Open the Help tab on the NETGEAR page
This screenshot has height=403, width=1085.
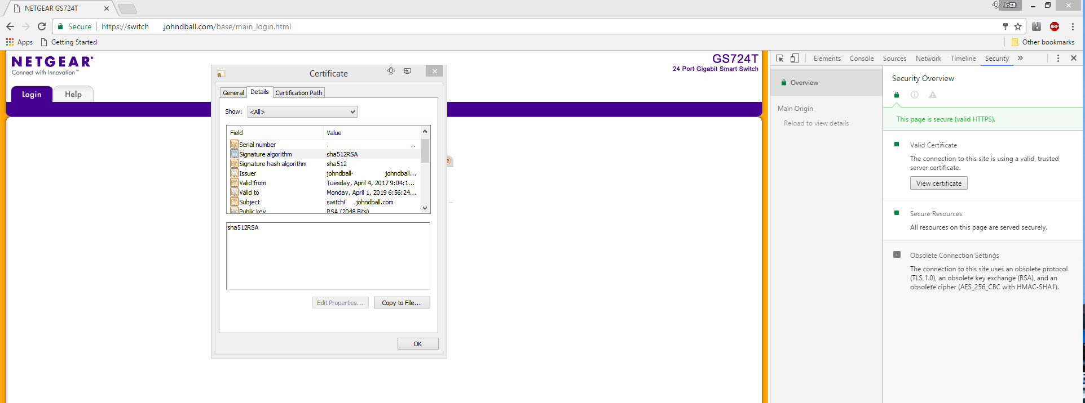(x=73, y=95)
